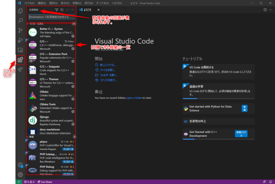
Task: Install PHP Intelephense extension
Action: point(68,162)
